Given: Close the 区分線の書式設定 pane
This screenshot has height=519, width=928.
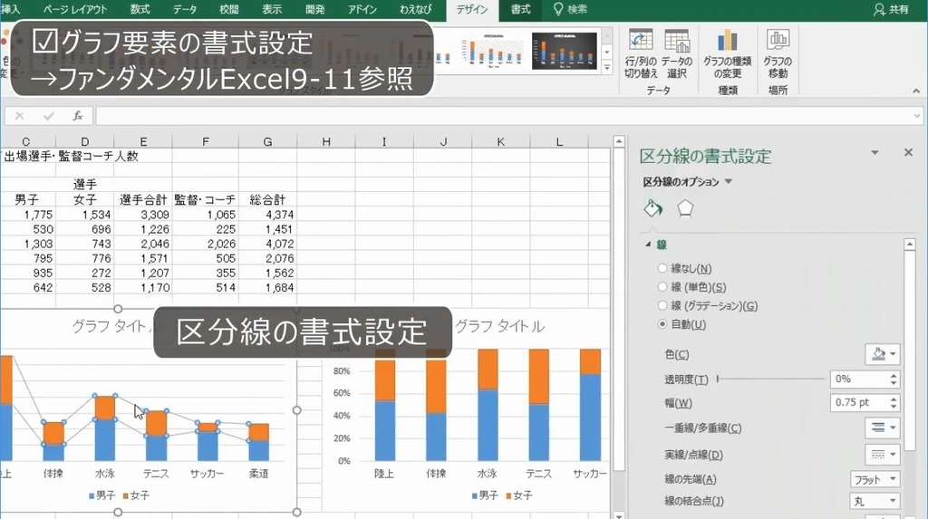Looking at the screenshot, I should [908, 153].
